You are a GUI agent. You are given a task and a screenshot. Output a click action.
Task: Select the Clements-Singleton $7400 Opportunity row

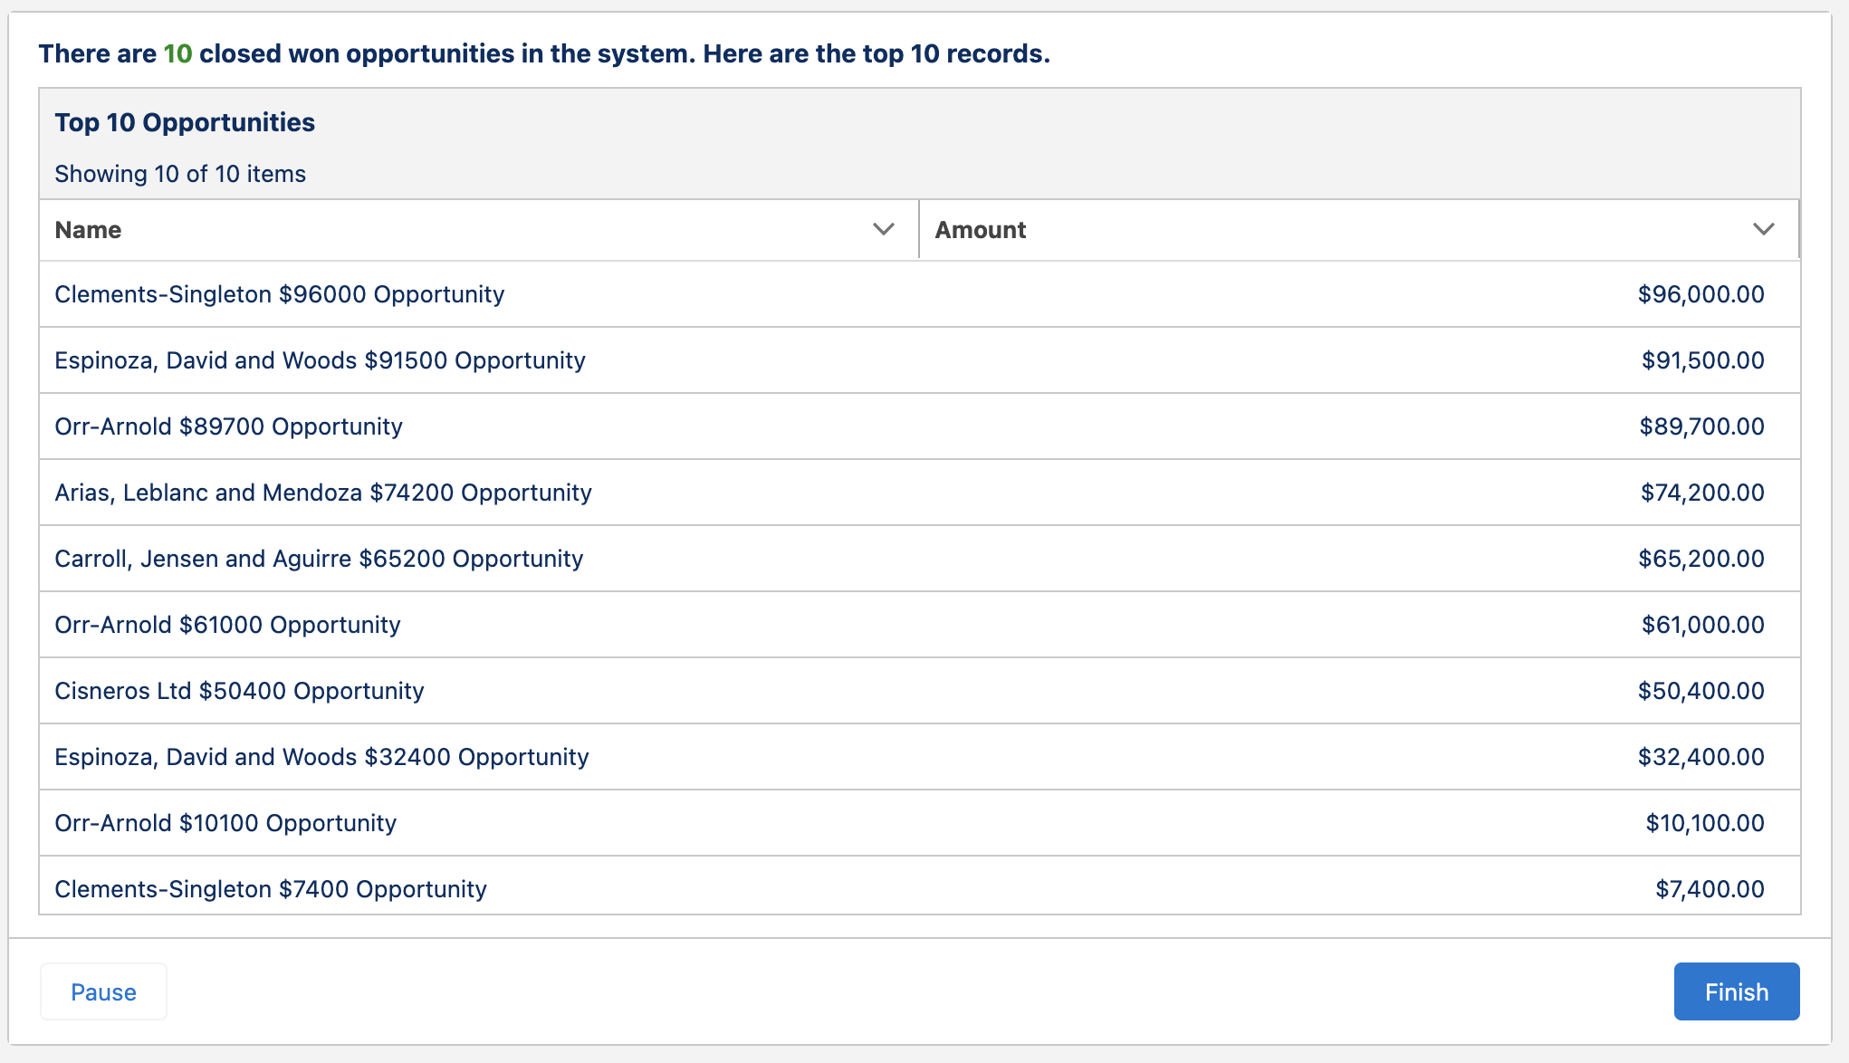click(270, 888)
